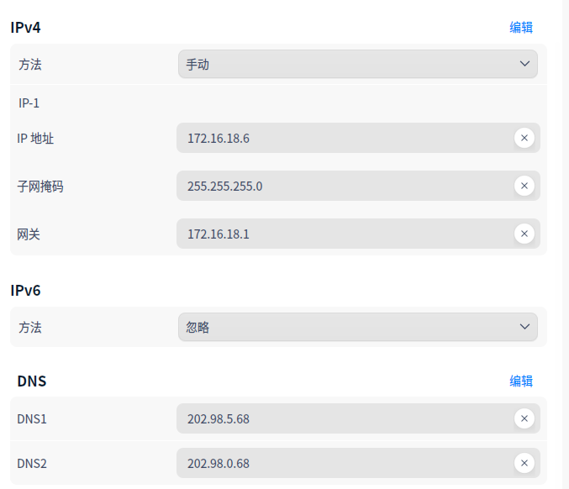Clear the IP address 172.16.18.6 field

524,138
